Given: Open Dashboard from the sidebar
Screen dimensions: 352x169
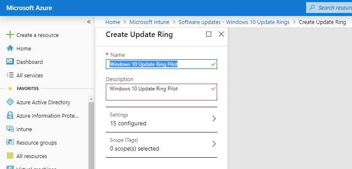Looking at the screenshot, I should (x=30, y=62).
